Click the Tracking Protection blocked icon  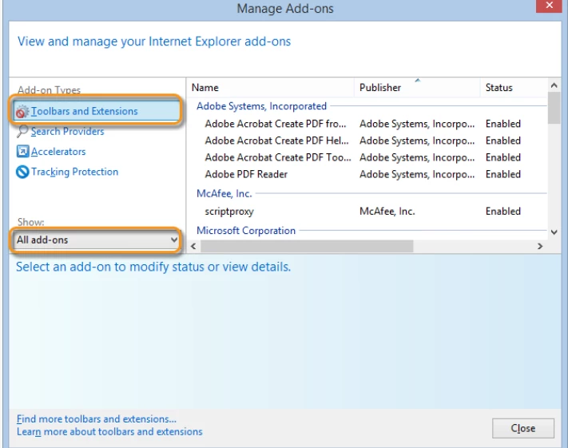[x=22, y=172]
